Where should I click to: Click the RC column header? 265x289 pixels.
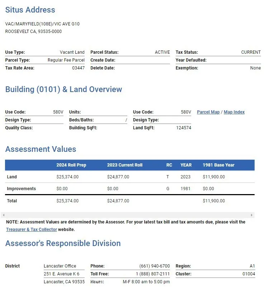click(x=169, y=165)
